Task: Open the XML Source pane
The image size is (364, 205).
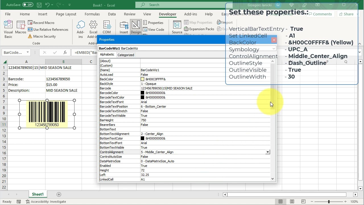Action: (177, 28)
